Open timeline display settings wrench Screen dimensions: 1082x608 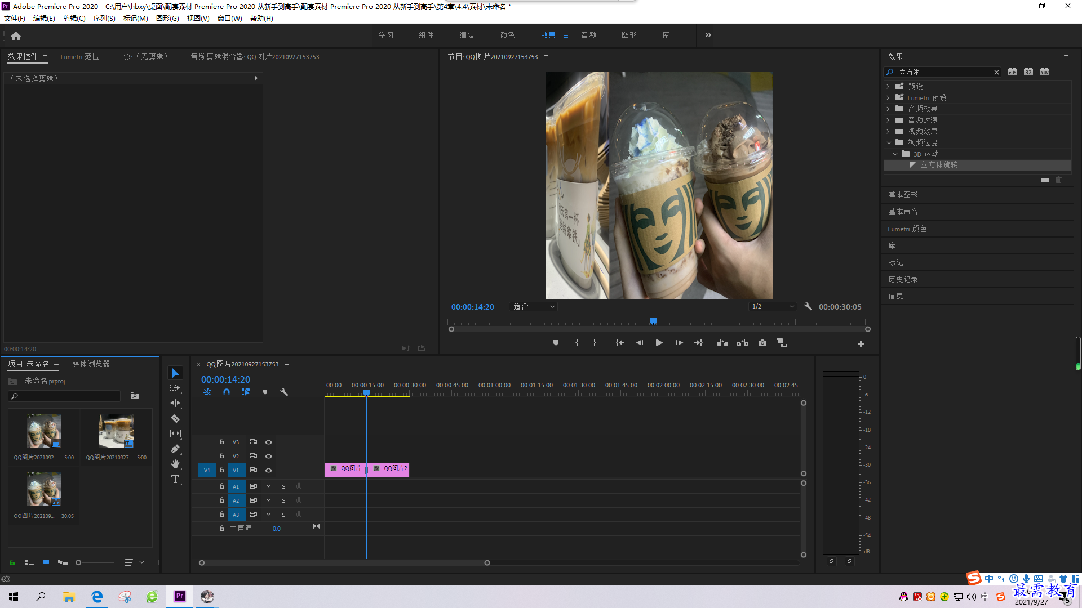click(x=284, y=392)
